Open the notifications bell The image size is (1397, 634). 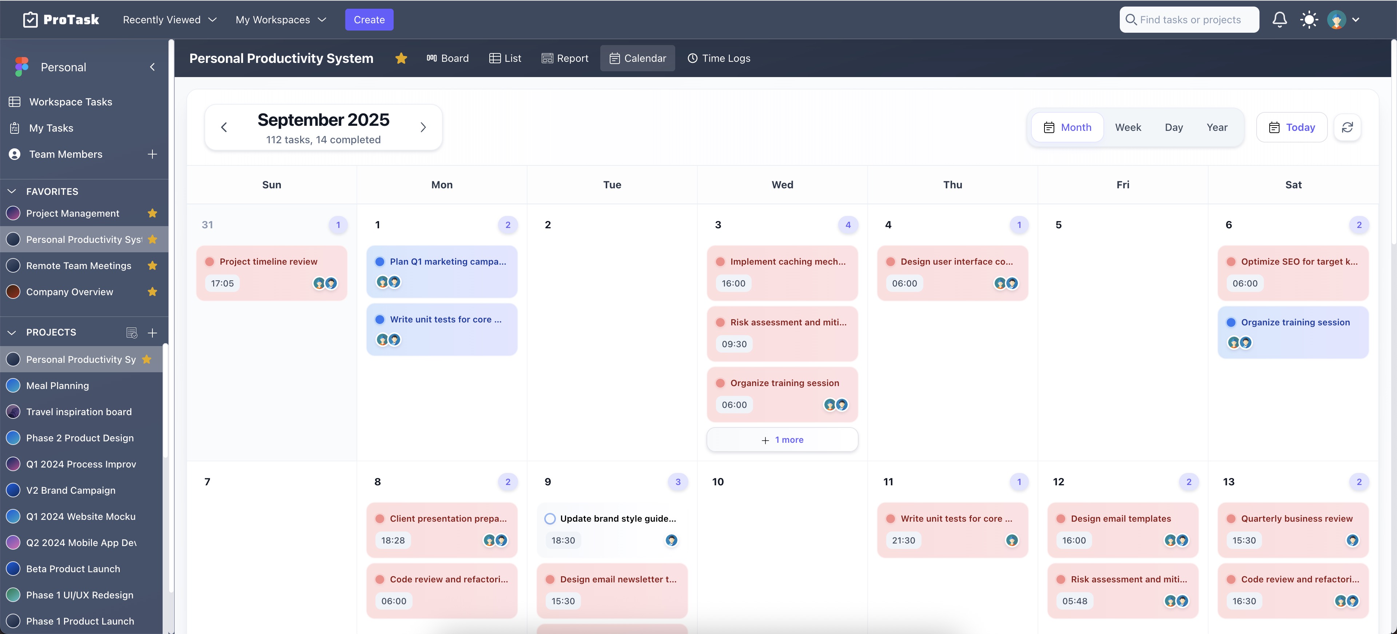pos(1279,19)
